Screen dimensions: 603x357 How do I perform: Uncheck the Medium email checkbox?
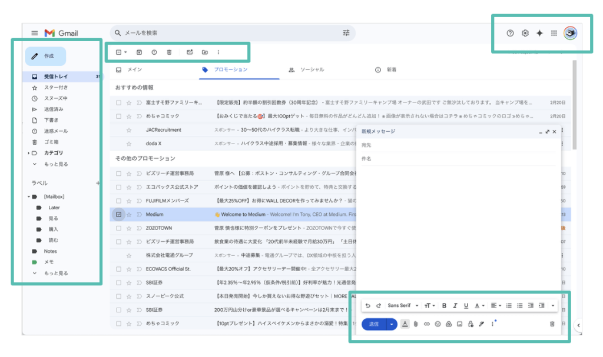point(119,215)
